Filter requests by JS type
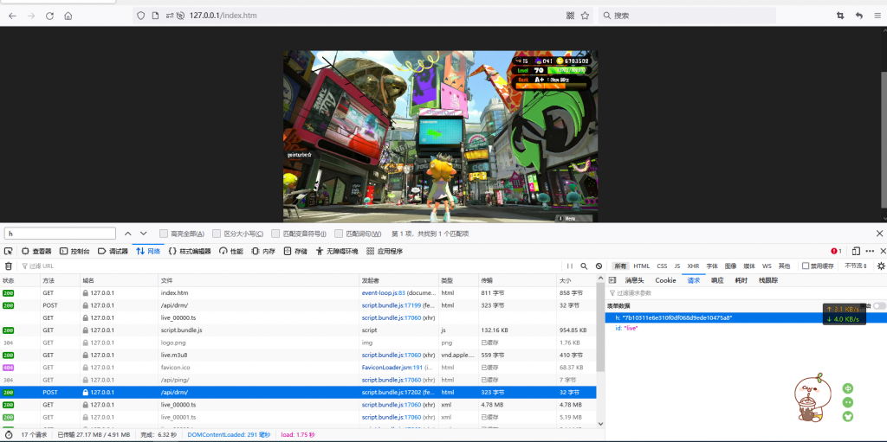This screenshot has width=887, height=442. [677, 266]
